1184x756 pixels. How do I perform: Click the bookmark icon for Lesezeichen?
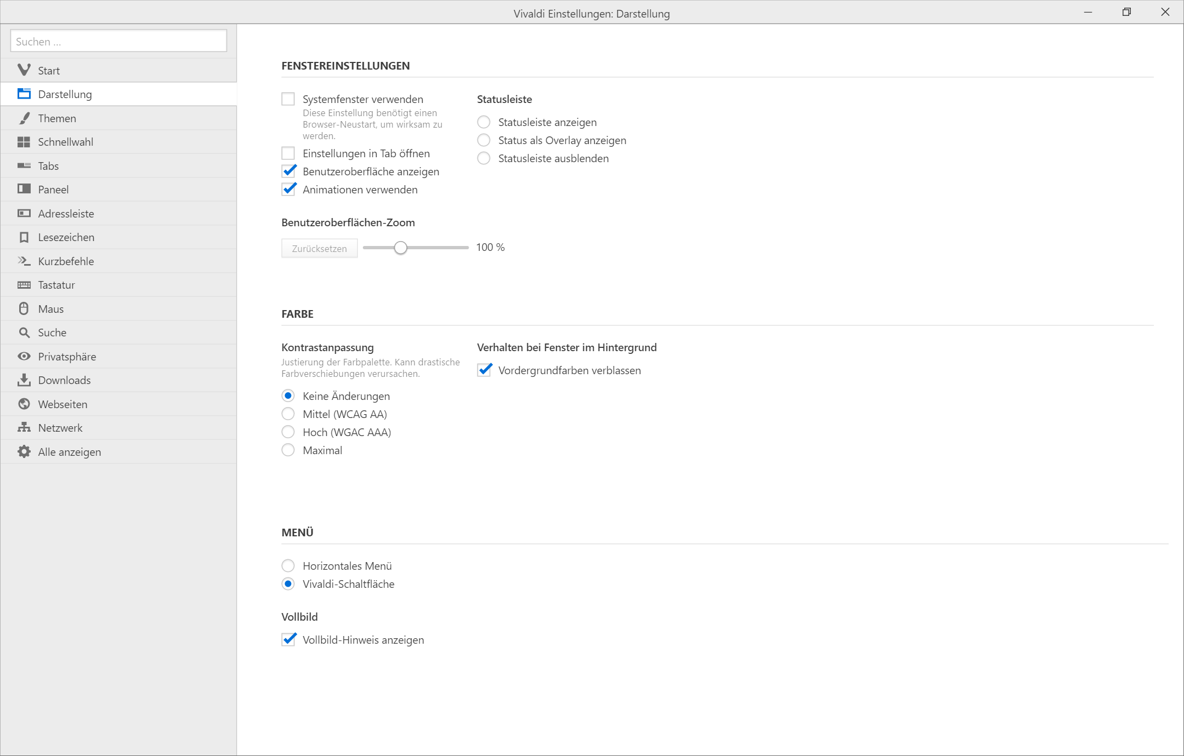(24, 237)
